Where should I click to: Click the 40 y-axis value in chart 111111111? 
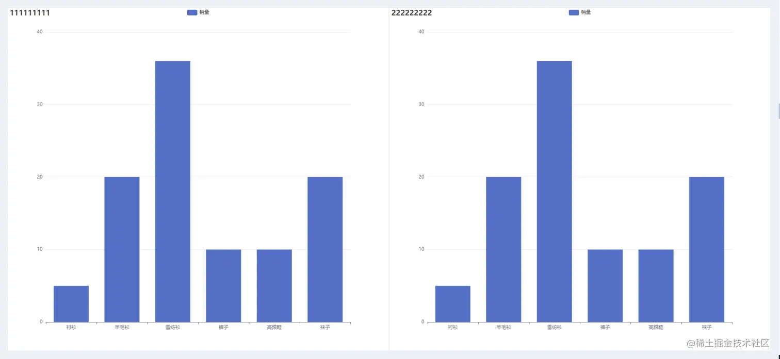(40, 32)
